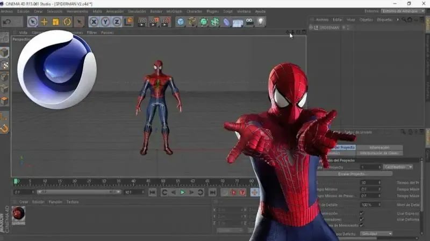Open the MoGraph menu

point(174,11)
